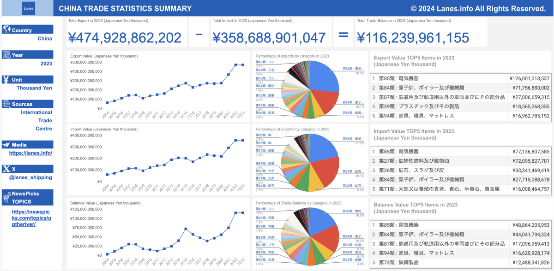The width and height of the screenshot is (554, 271).
Task: Click the Total Trade Balance ¥116,239,961,155 figure
Action: (413, 38)
